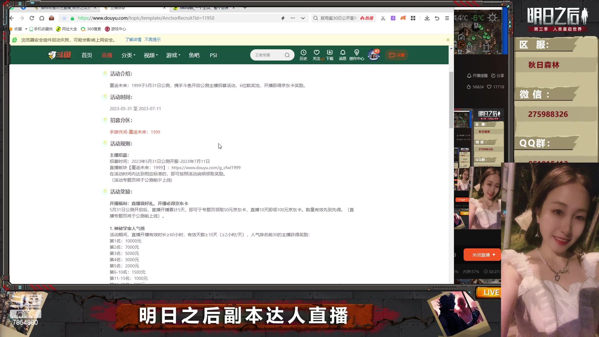Click the 活动奖励 section heading
This screenshot has width=599, height=337.
tap(121, 192)
